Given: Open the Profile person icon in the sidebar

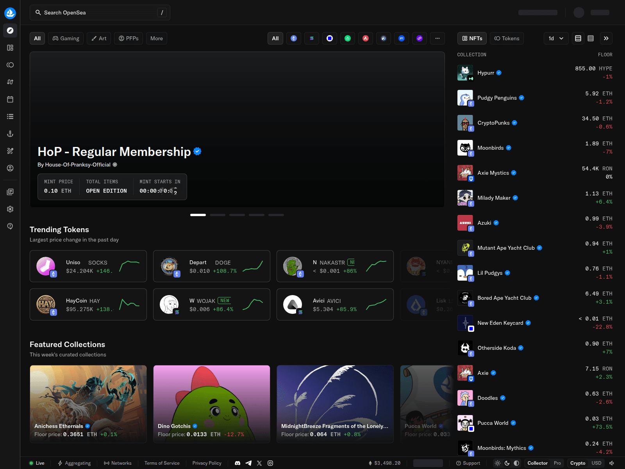Looking at the screenshot, I should [10, 168].
